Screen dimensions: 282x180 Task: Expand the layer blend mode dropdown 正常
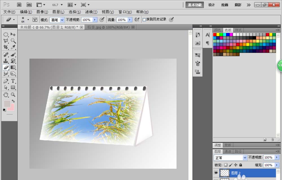tap(230, 158)
